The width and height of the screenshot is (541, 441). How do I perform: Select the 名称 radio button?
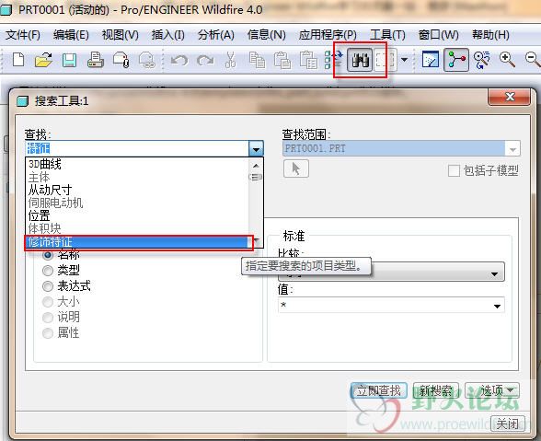(48, 255)
